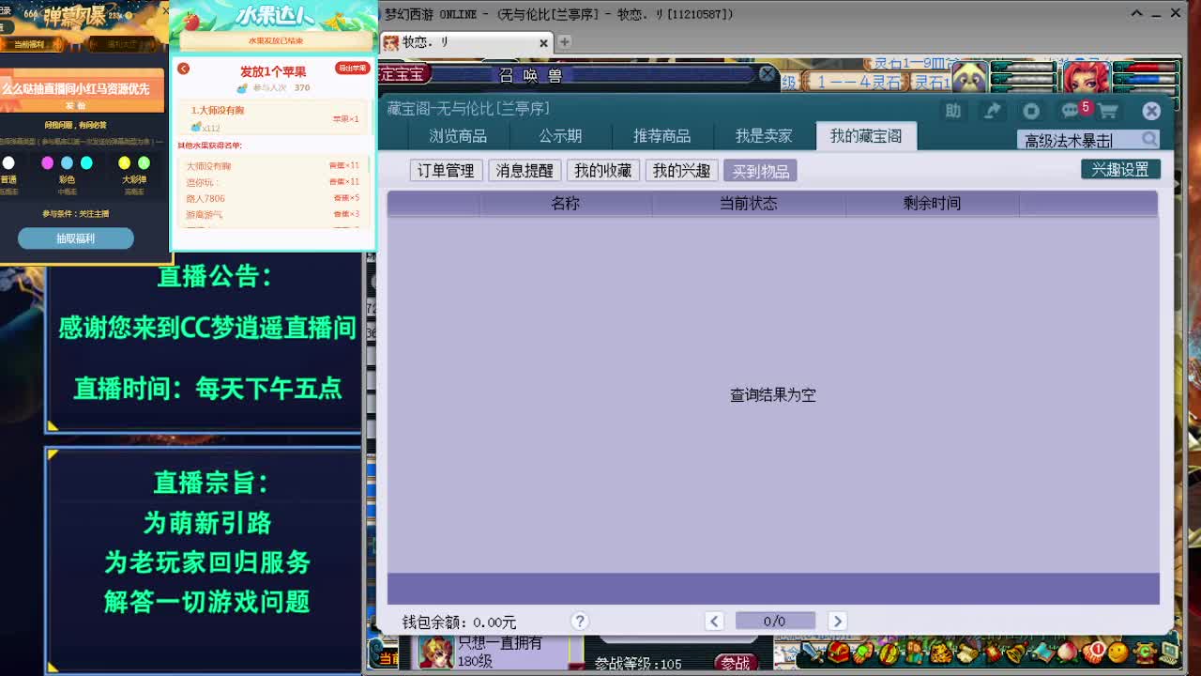Image resolution: width=1201 pixels, height=676 pixels.
Task: Click the peach icon in game bar
Action: tap(1067, 652)
